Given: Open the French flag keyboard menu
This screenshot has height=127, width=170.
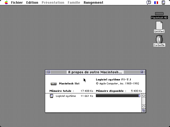Looking at the screenshot, I should point(156,2).
